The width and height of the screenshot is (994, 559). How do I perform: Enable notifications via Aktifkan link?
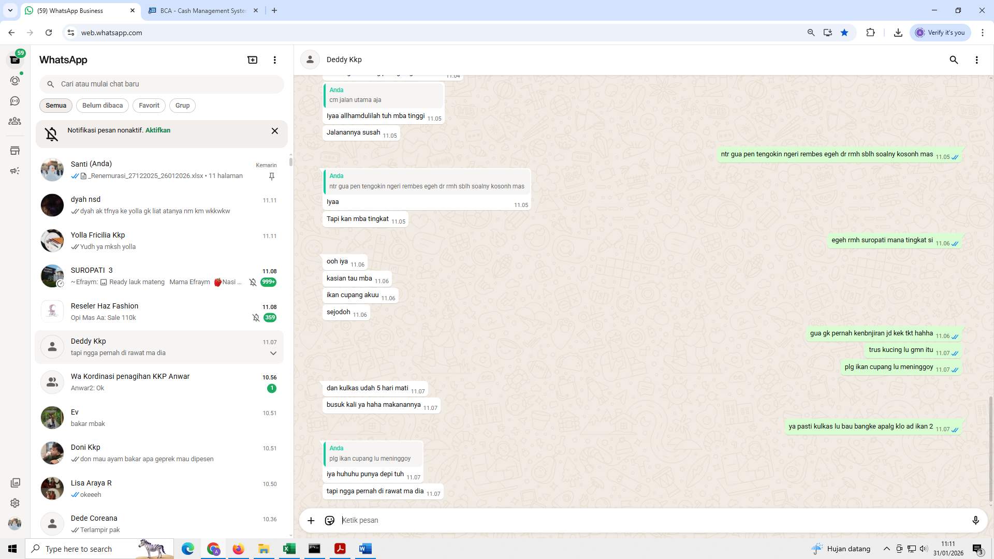point(158,130)
